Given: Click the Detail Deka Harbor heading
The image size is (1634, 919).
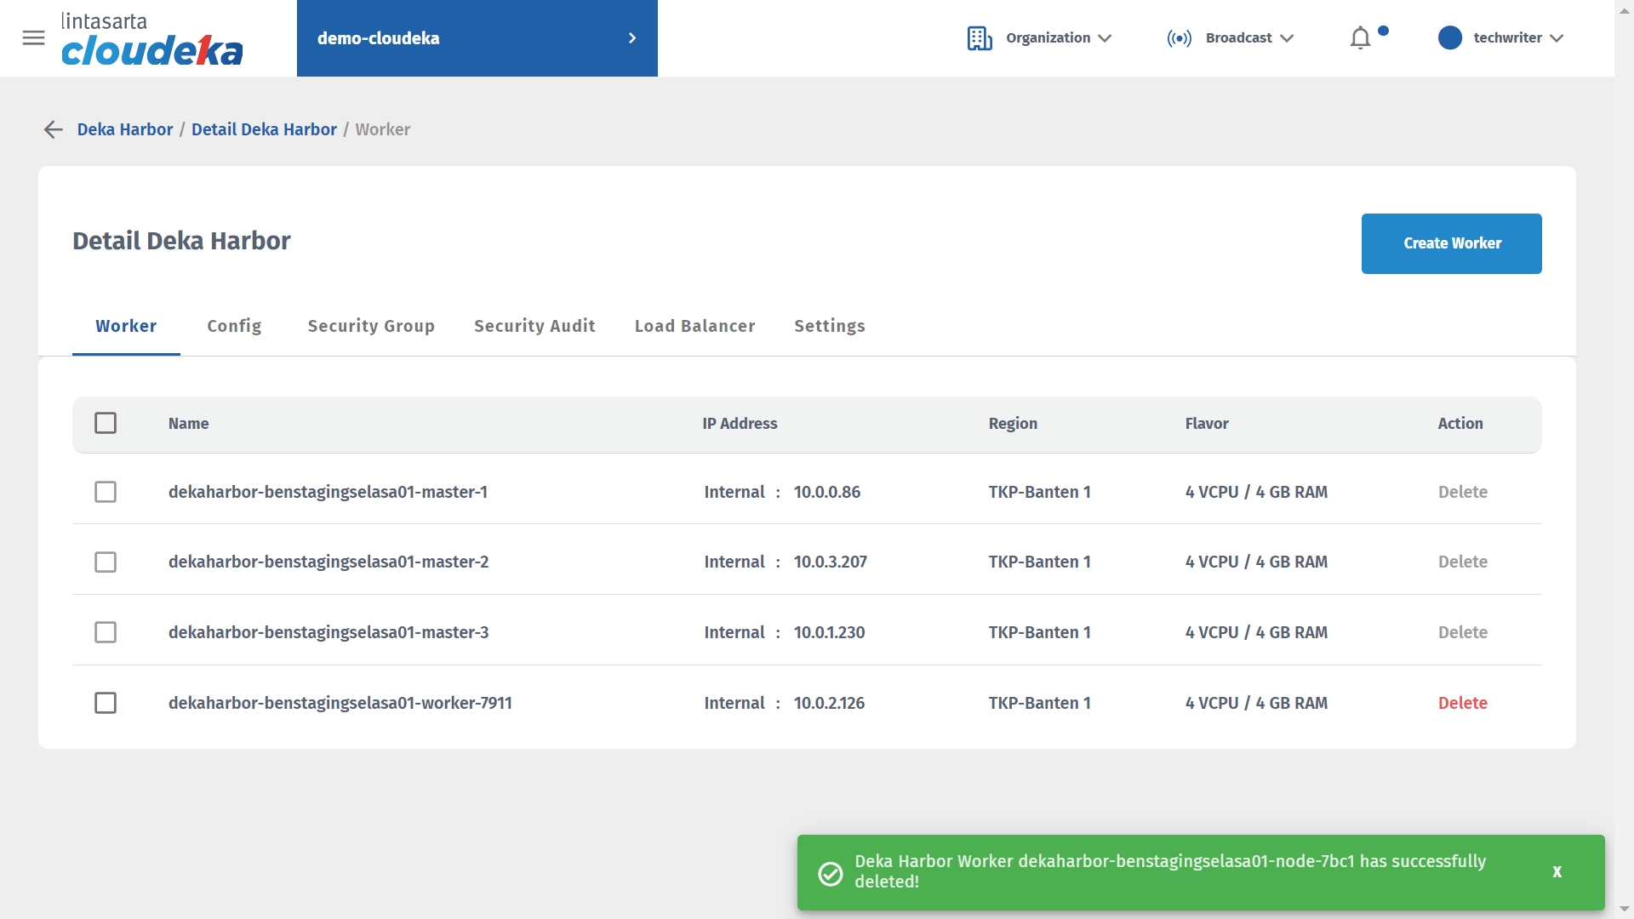Looking at the screenshot, I should tap(181, 241).
